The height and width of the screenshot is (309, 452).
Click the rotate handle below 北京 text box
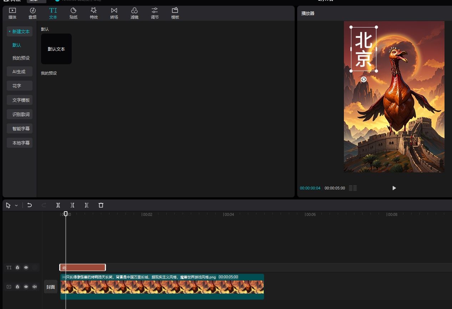pyautogui.click(x=364, y=80)
